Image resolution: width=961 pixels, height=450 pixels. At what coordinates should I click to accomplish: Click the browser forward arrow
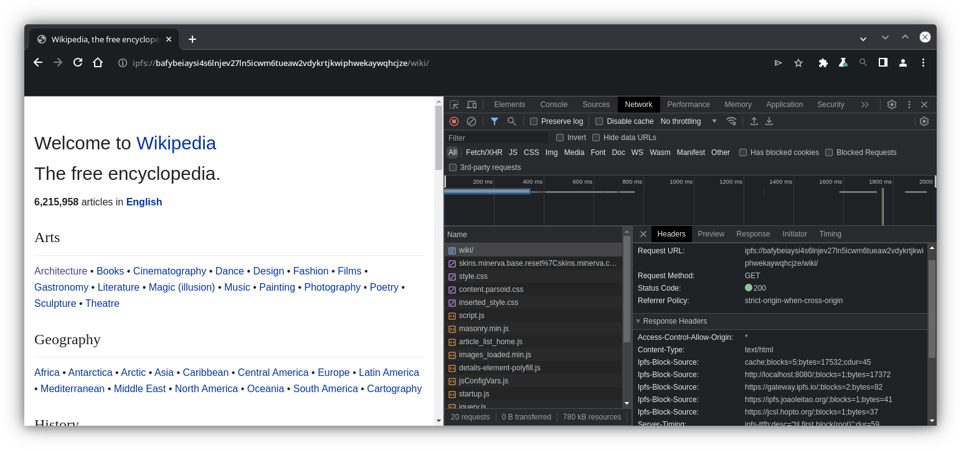(58, 62)
